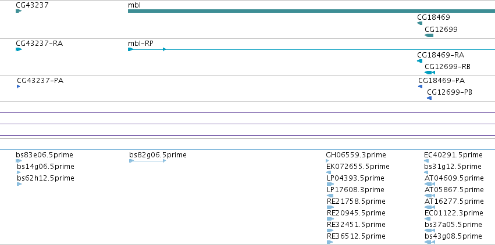This screenshot has width=495, height=245.
Task: Click the EK072655.5prime EST label
Action: (x=358, y=167)
